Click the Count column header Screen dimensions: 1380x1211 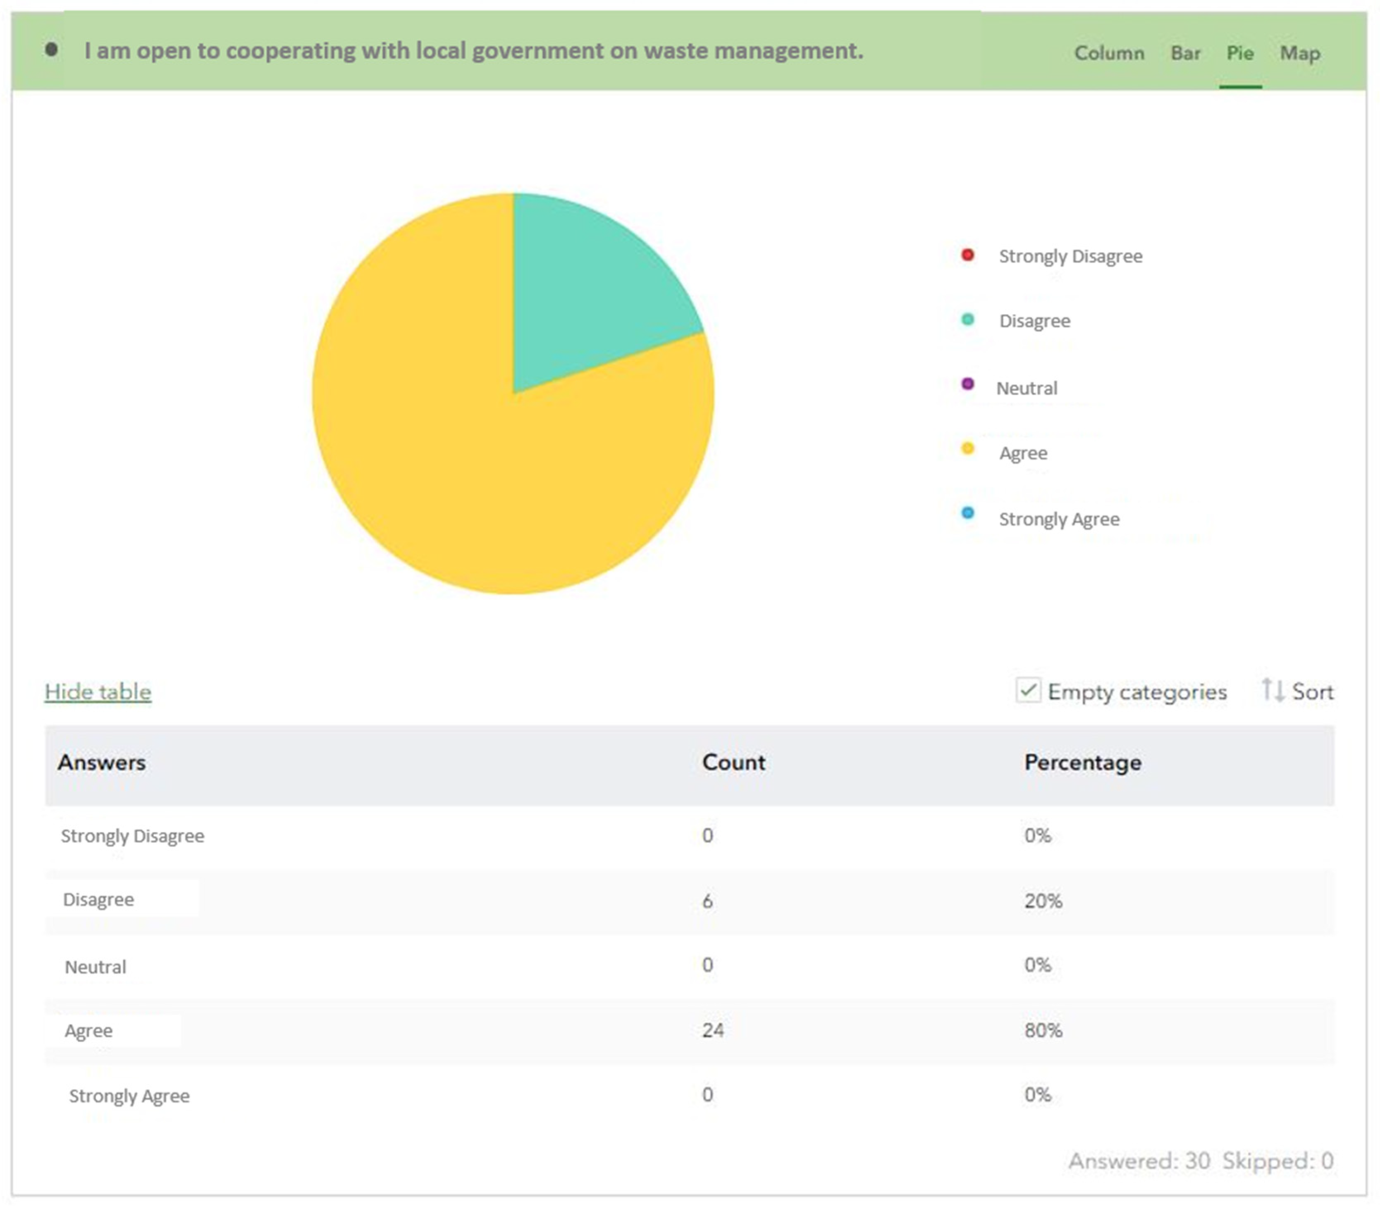tap(733, 763)
